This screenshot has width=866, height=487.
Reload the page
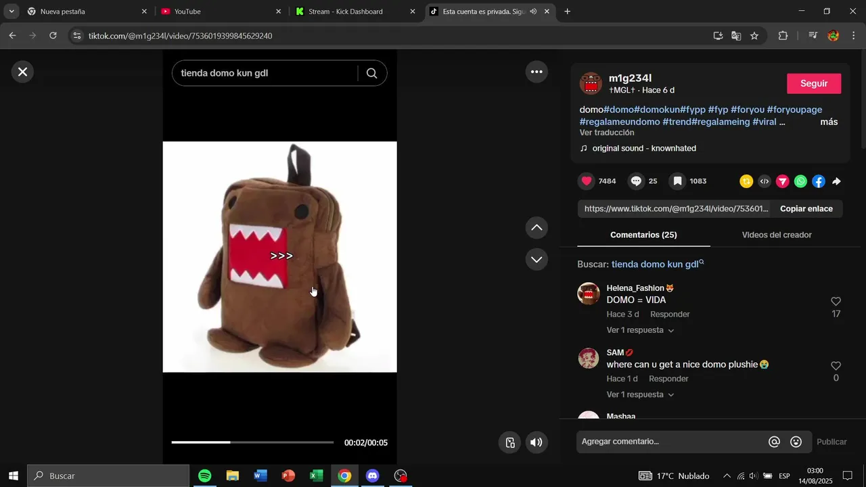click(x=53, y=36)
